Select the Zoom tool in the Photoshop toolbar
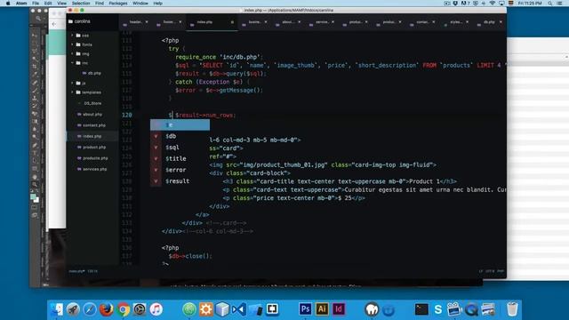This screenshot has width=569, height=320. 35,184
